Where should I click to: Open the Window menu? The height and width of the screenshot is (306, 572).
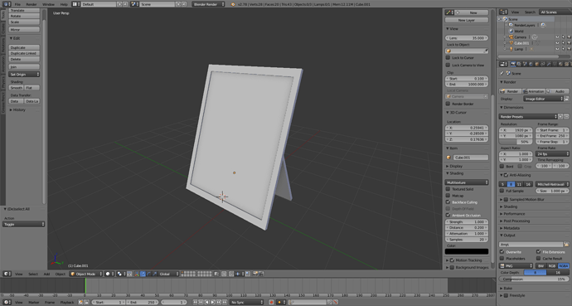(x=48, y=4)
